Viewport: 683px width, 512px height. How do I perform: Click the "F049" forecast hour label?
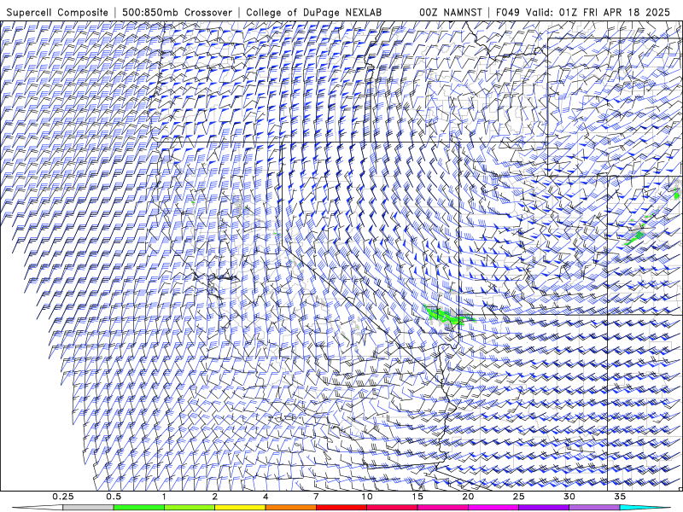click(508, 12)
